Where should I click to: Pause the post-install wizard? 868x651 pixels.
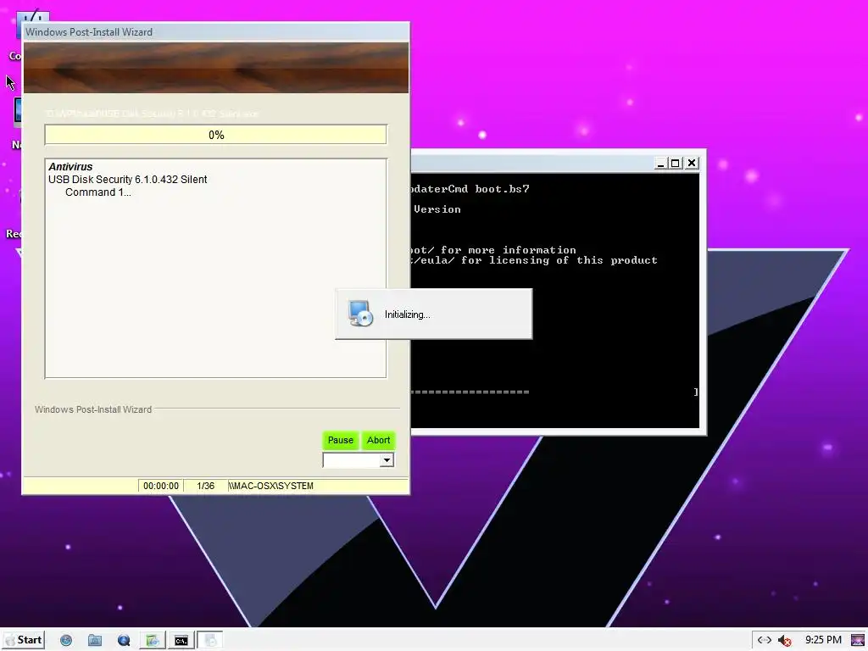coord(341,440)
